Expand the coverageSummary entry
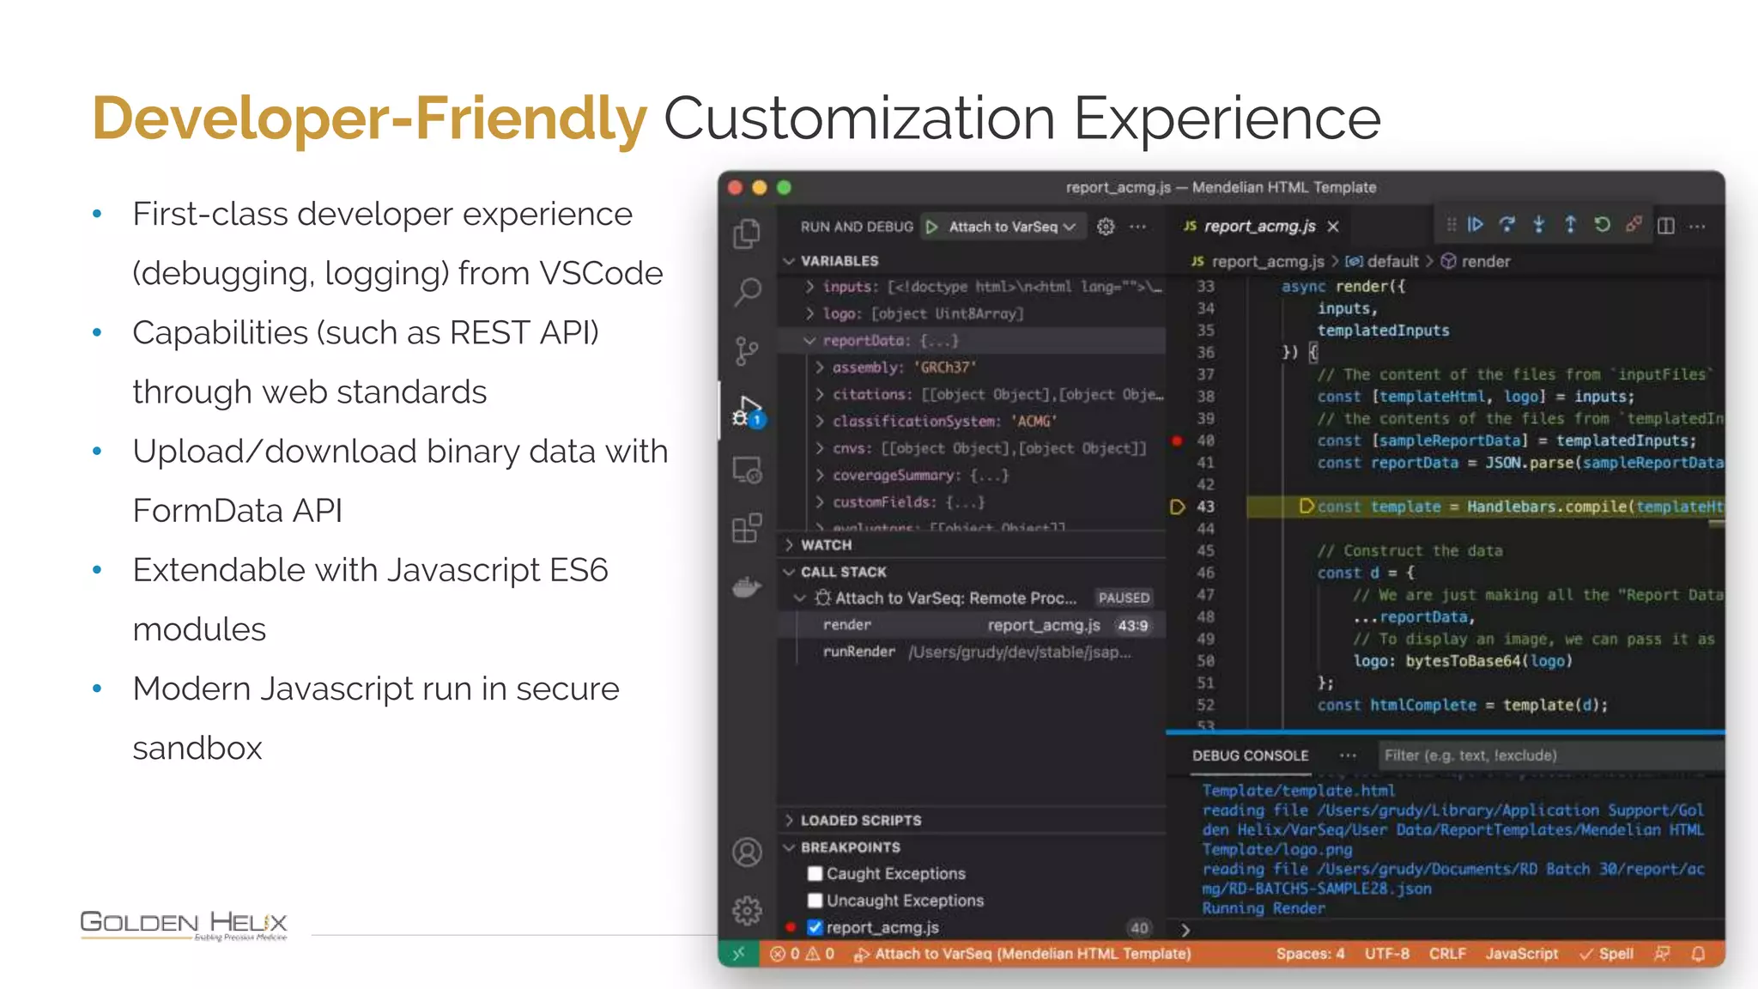This screenshot has width=1758, height=989. (820, 476)
